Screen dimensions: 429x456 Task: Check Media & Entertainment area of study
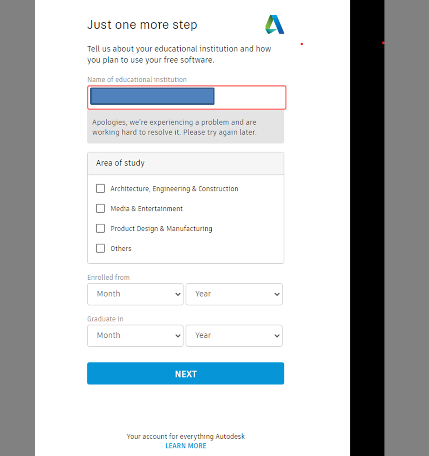click(x=100, y=208)
